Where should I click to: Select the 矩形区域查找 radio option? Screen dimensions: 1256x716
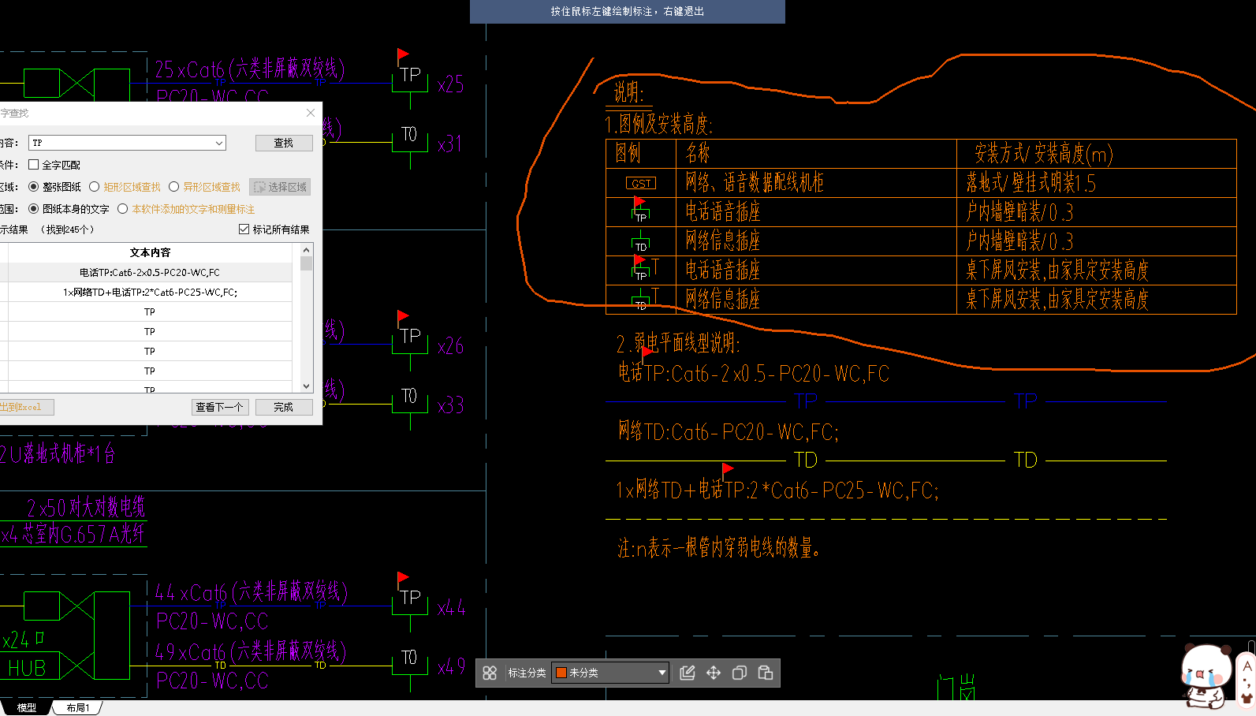pos(94,187)
